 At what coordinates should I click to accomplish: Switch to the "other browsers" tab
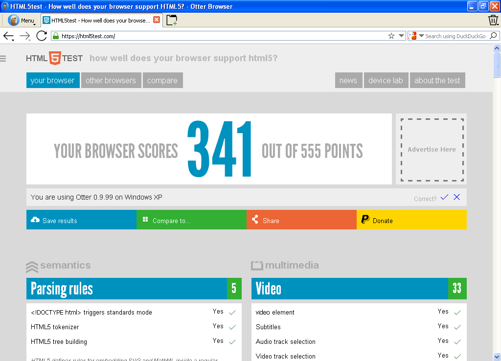point(111,80)
